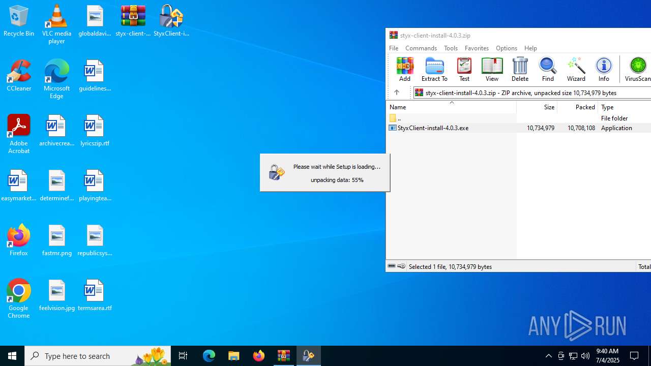This screenshot has width=651, height=366.
Task: Open Firefox from the taskbar
Action: (259, 356)
